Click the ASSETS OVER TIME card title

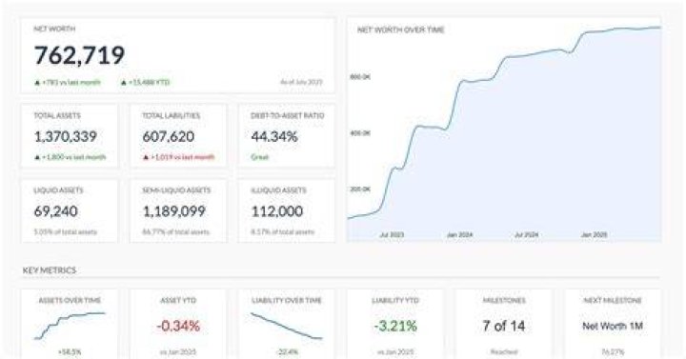coord(70,300)
